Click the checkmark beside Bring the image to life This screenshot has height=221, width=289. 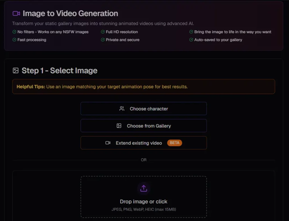tap(191, 32)
